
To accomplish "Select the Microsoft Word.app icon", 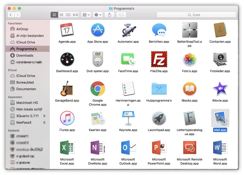I will click(x=220, y=148).
